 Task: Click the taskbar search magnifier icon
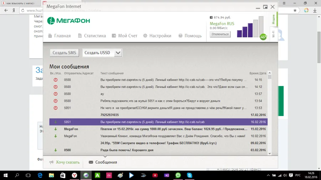coord(17,175)
